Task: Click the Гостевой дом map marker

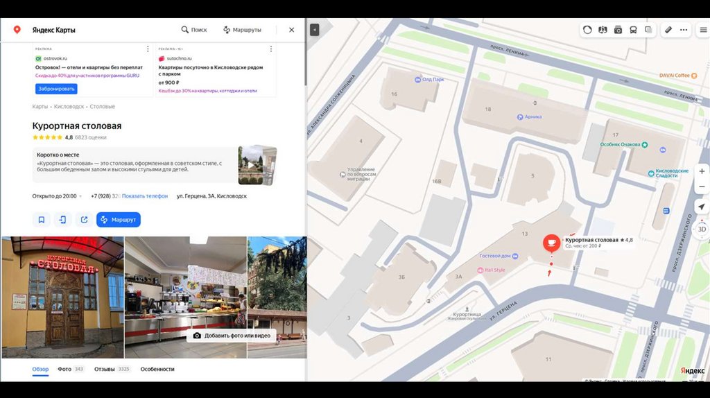Action: 515,256
